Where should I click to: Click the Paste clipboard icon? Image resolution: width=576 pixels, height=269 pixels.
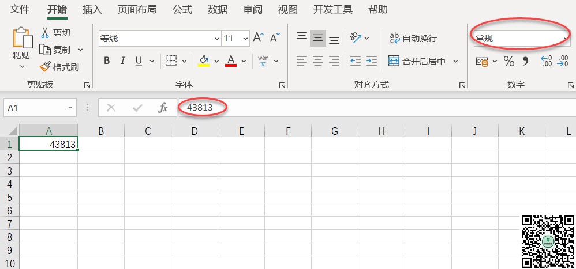pyautogui.click(x=22, y=37)
